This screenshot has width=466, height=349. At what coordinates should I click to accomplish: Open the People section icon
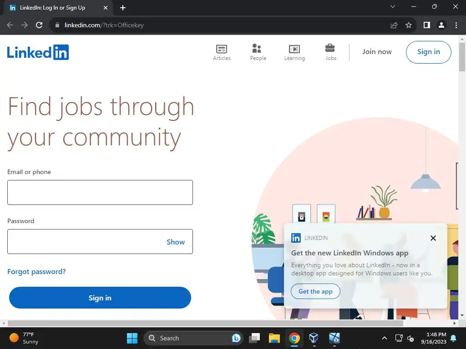[257, 48]
